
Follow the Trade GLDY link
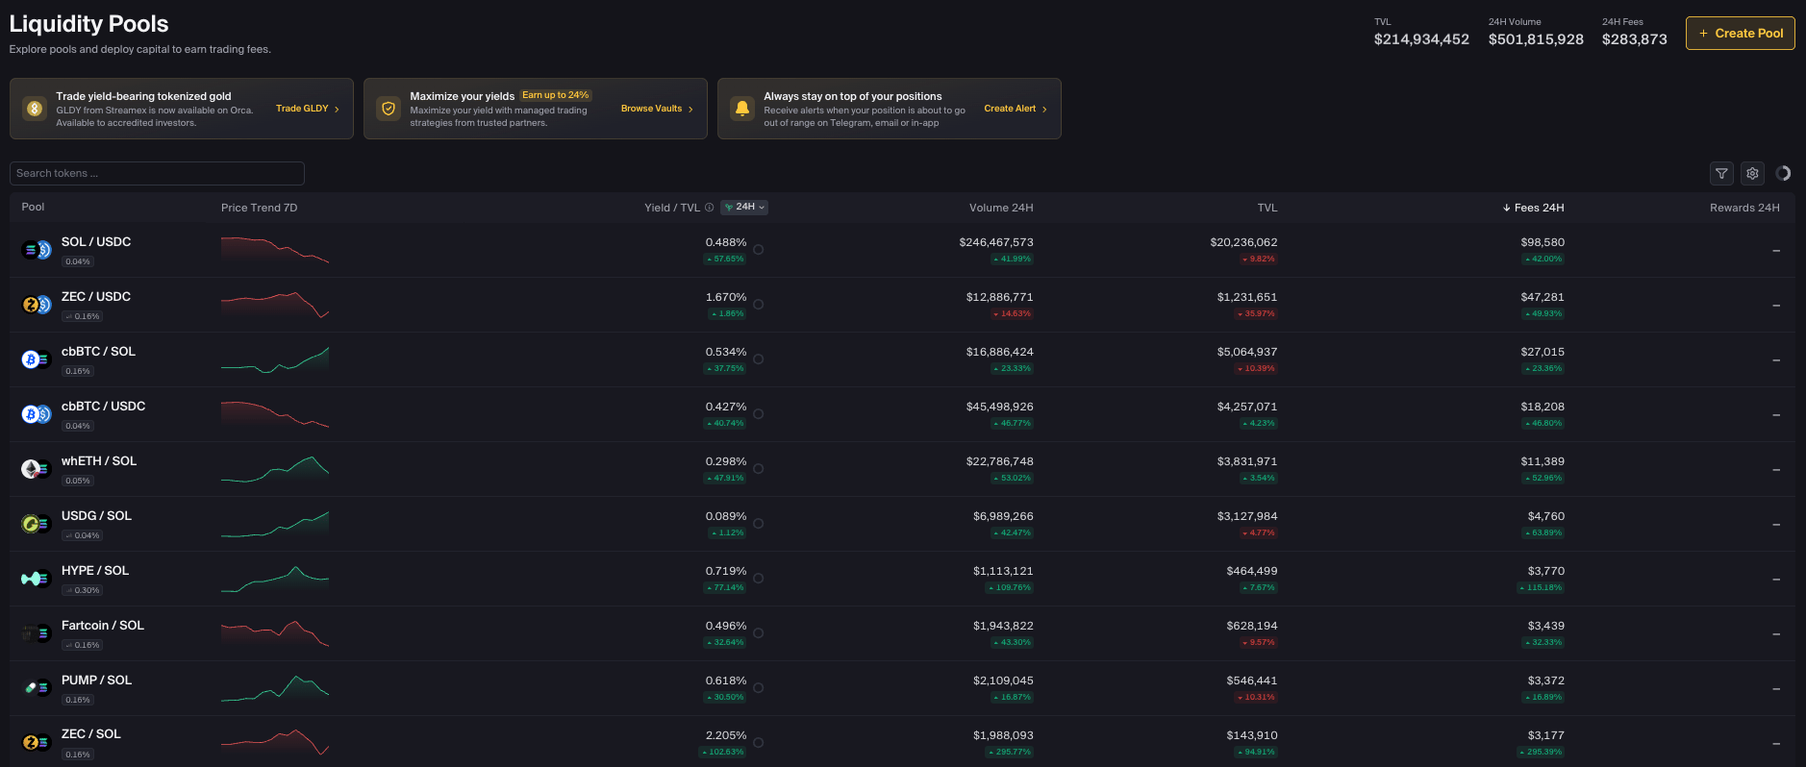click(x=308, y=109)
